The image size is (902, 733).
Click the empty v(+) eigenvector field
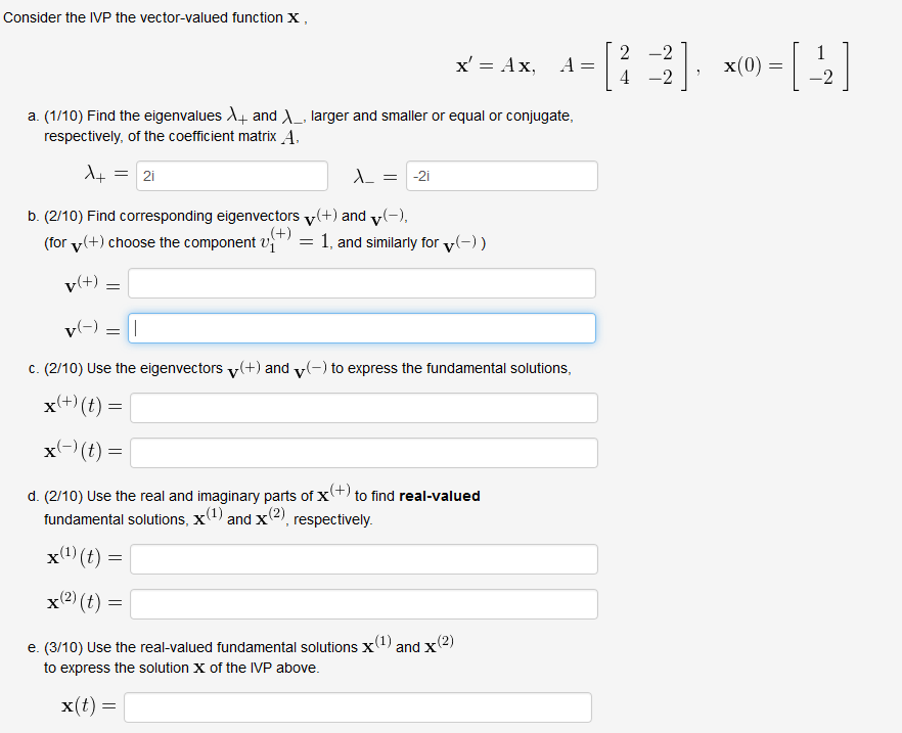(x=362, y=284)
